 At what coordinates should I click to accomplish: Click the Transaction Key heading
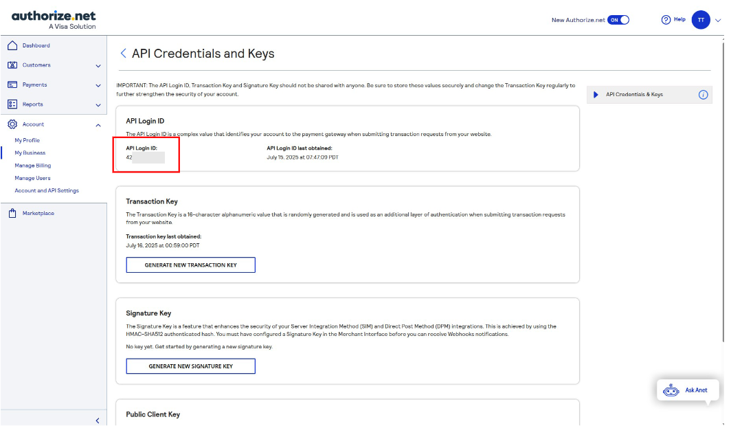[152, 201]
